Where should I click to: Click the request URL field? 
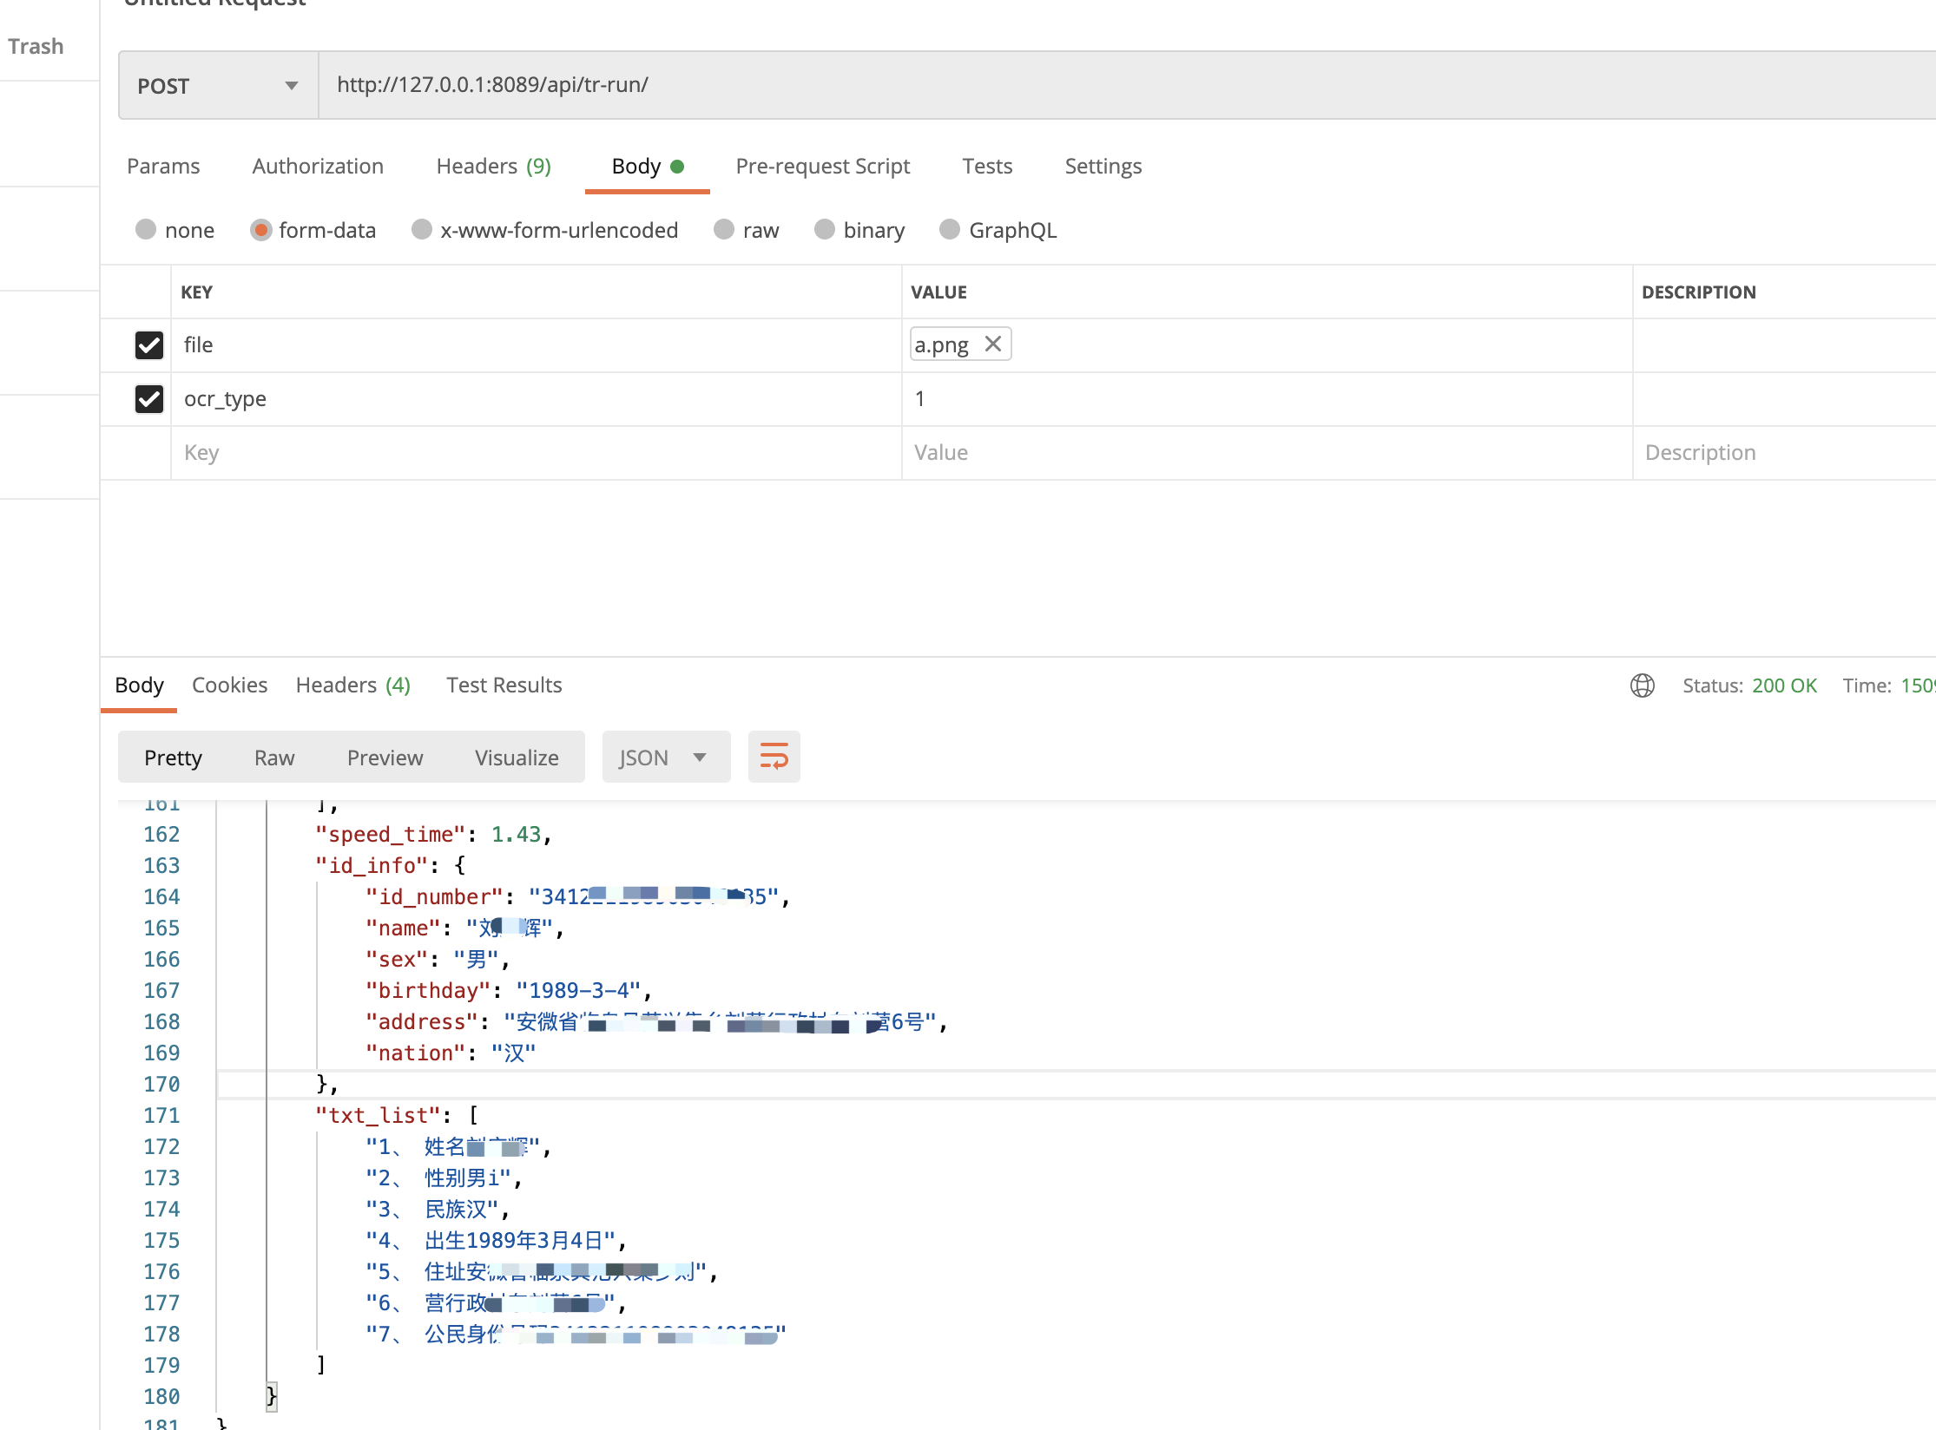pyautogui.click(x=1042, y=85)
